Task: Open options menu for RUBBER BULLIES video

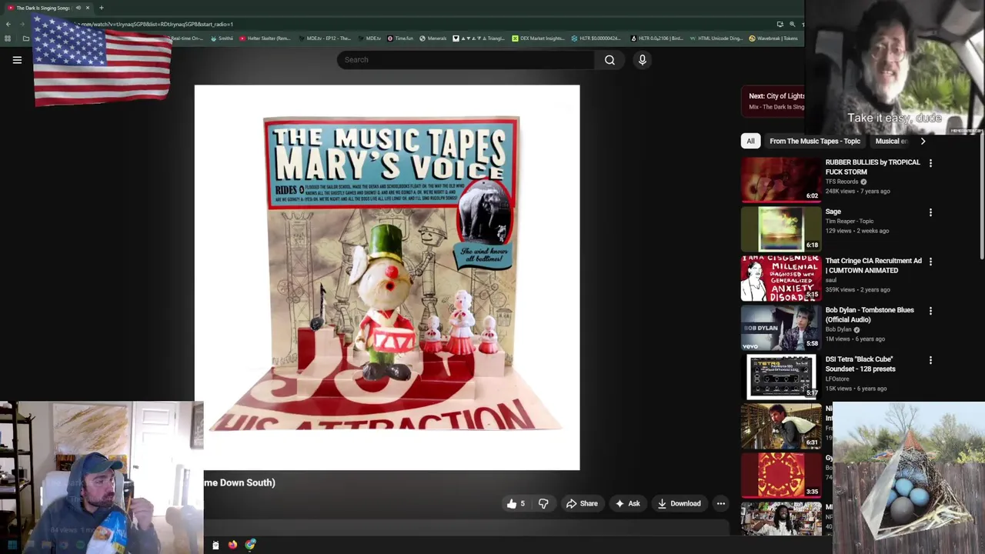Action: tap(930, 163)
